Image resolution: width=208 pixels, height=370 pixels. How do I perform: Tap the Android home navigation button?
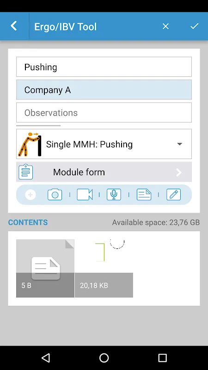(104, 358)
